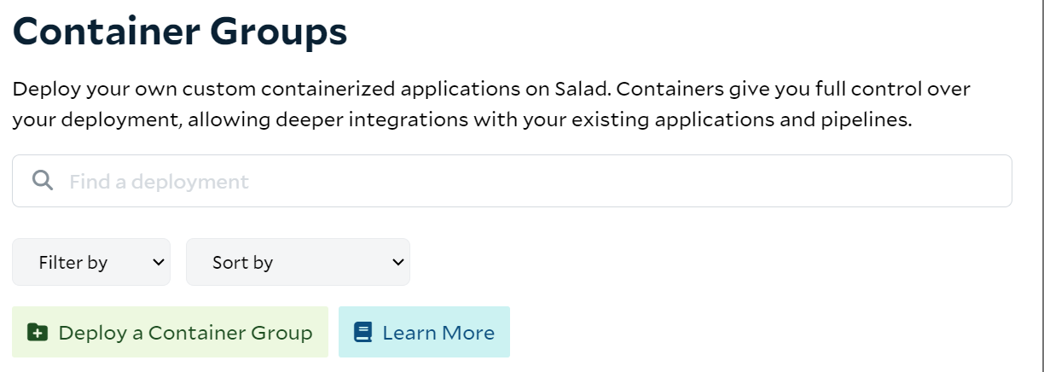Viewport: 1044px width, 372px height.
Task: Open the Sort by dropdown
Action: (298, 262)
